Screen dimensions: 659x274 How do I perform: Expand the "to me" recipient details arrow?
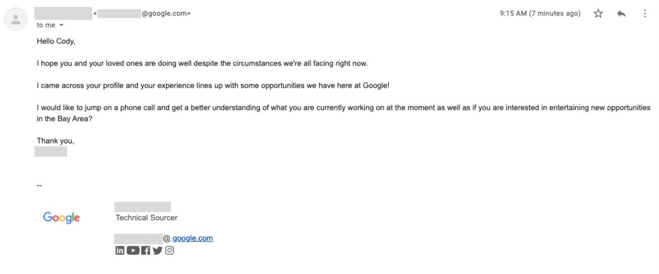tap(61, 25)
